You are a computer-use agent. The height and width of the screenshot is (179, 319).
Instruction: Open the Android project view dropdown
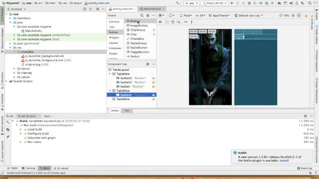tap(16, 9)
